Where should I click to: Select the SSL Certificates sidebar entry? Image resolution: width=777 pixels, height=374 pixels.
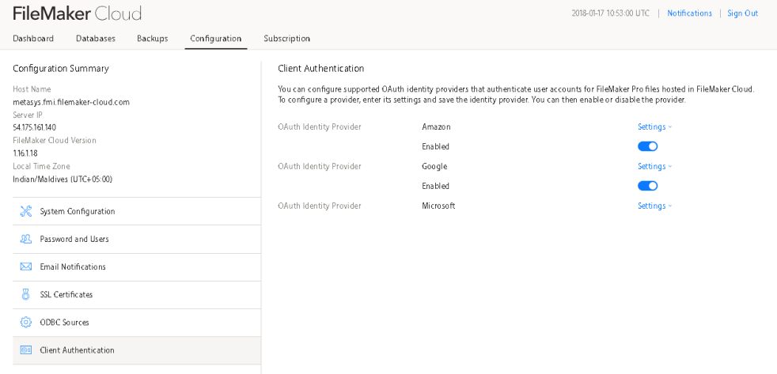(66, 294)
